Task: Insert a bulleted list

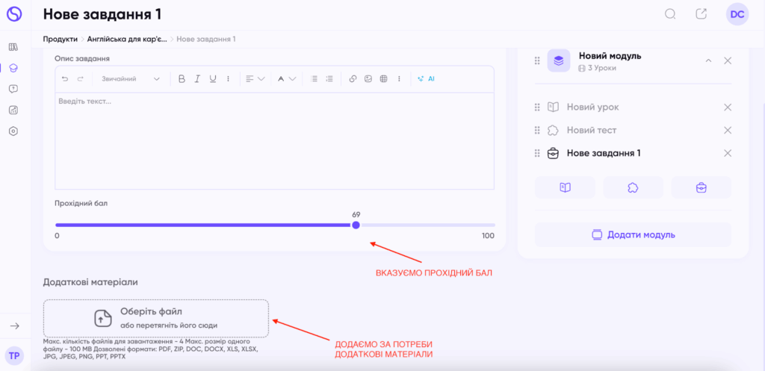Action: (315, 78)
